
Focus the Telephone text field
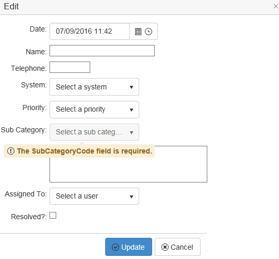coord(70,67)
